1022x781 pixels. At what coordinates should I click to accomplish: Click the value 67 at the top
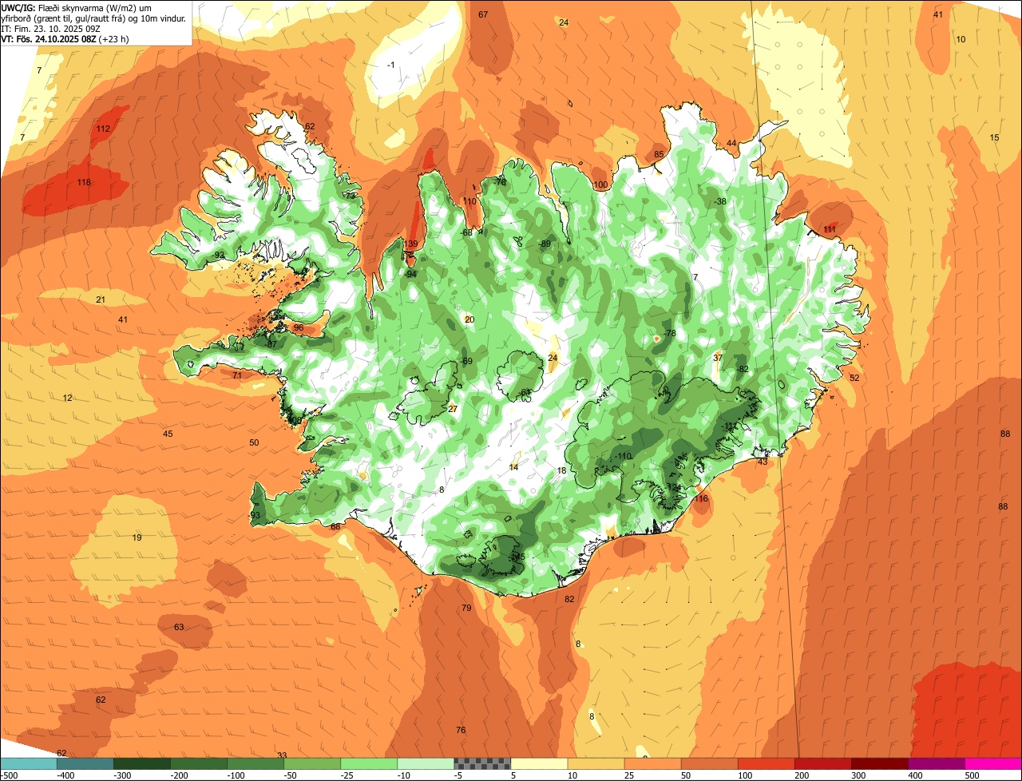[483, 14]
